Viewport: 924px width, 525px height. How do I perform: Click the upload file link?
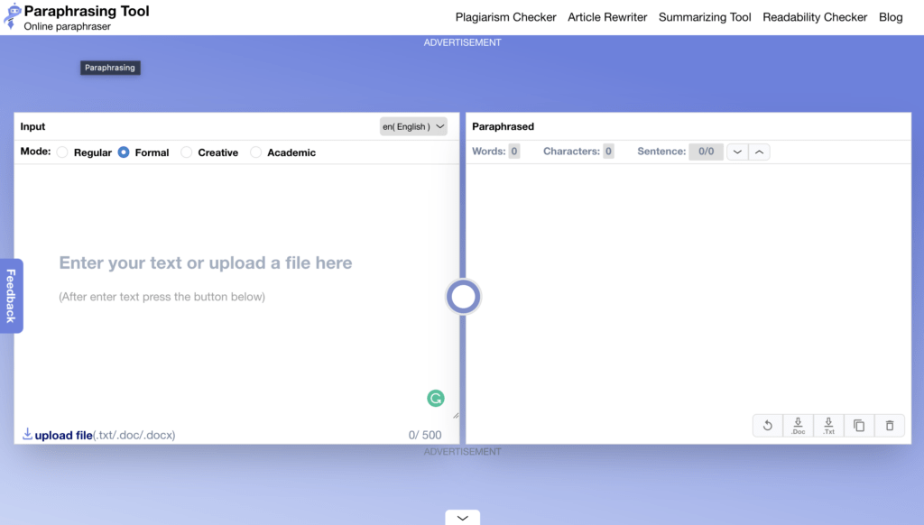[64, 435]
